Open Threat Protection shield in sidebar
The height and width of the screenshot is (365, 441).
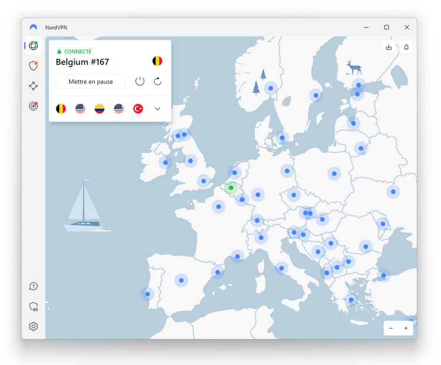[x=33, y=66]
